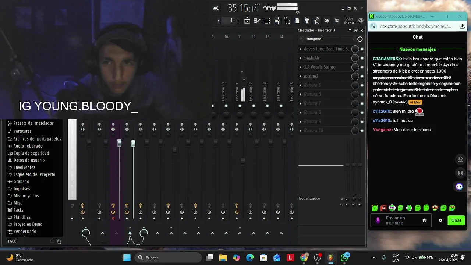471x265 pixels.
Task: Show hidden system tray icons chevron
Action: (x=374, y=258)
